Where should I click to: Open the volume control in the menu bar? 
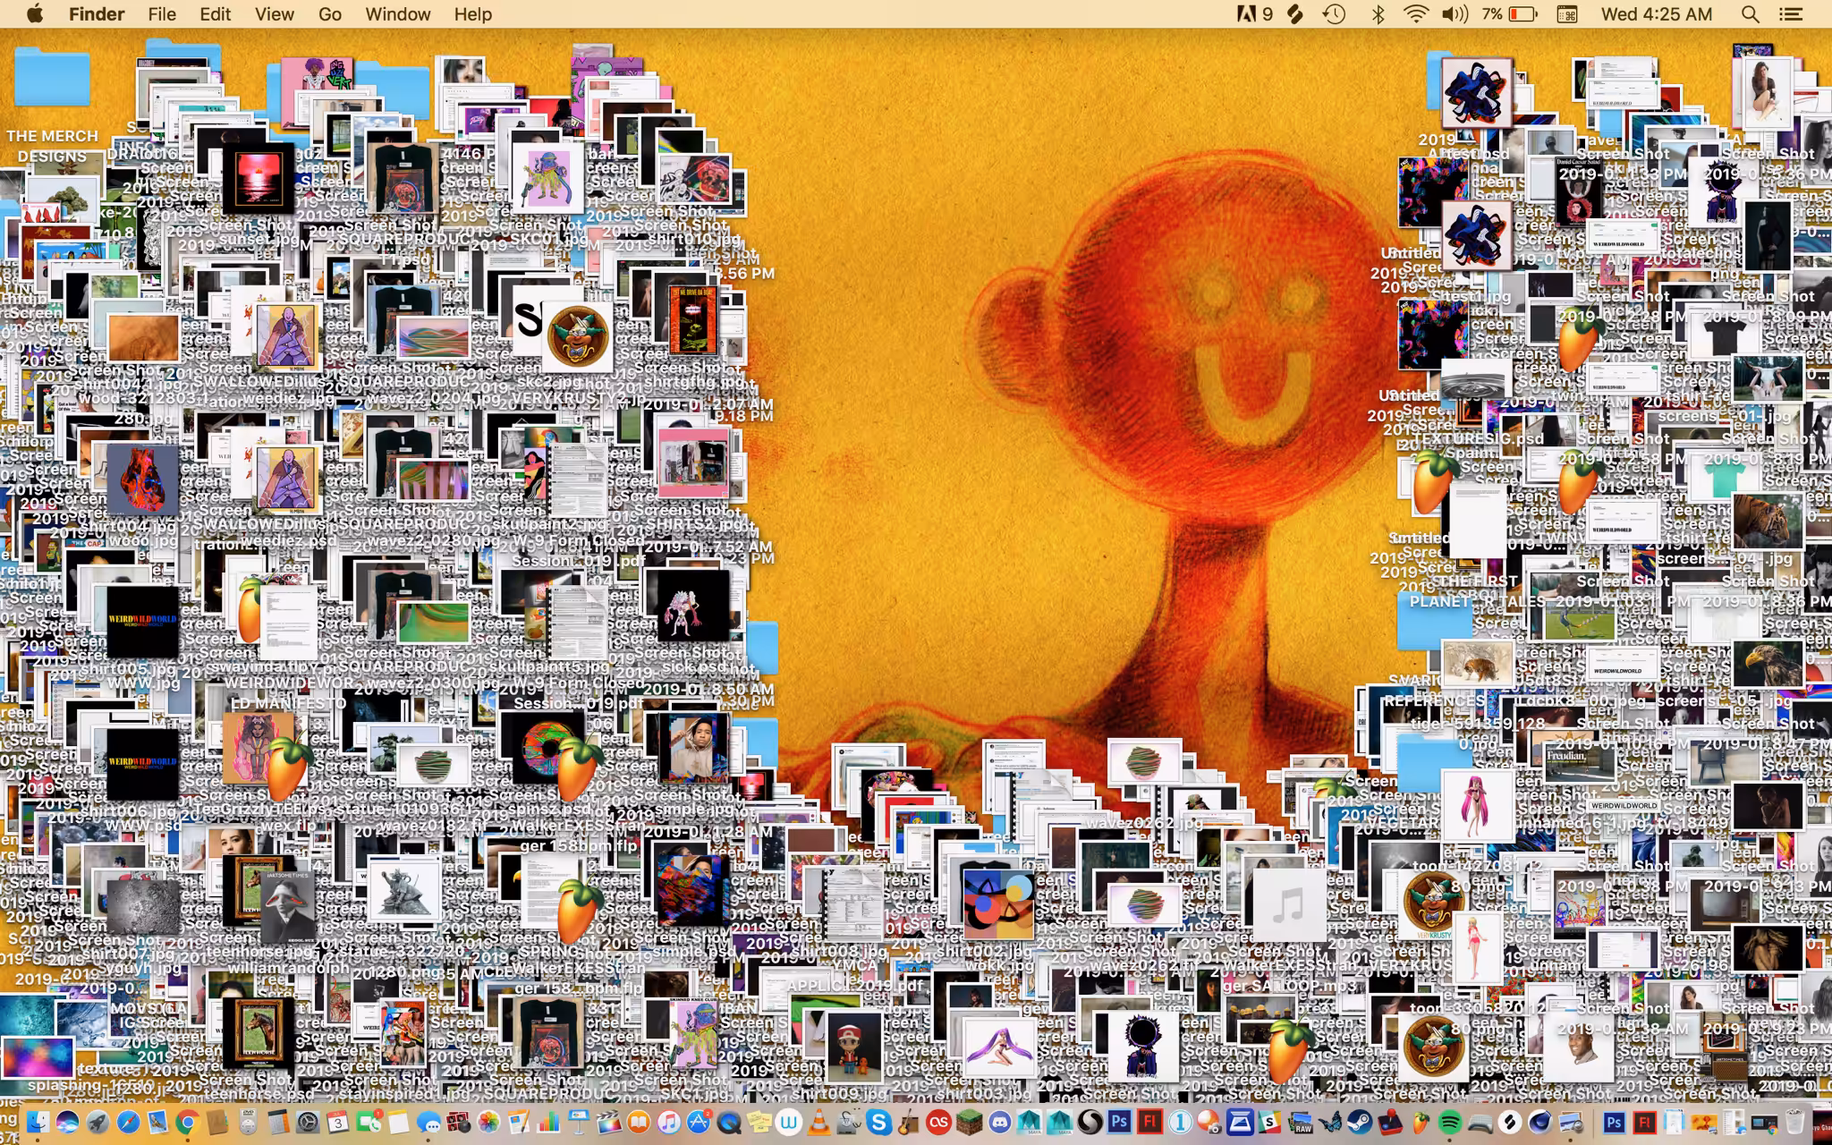[1455, 13]
